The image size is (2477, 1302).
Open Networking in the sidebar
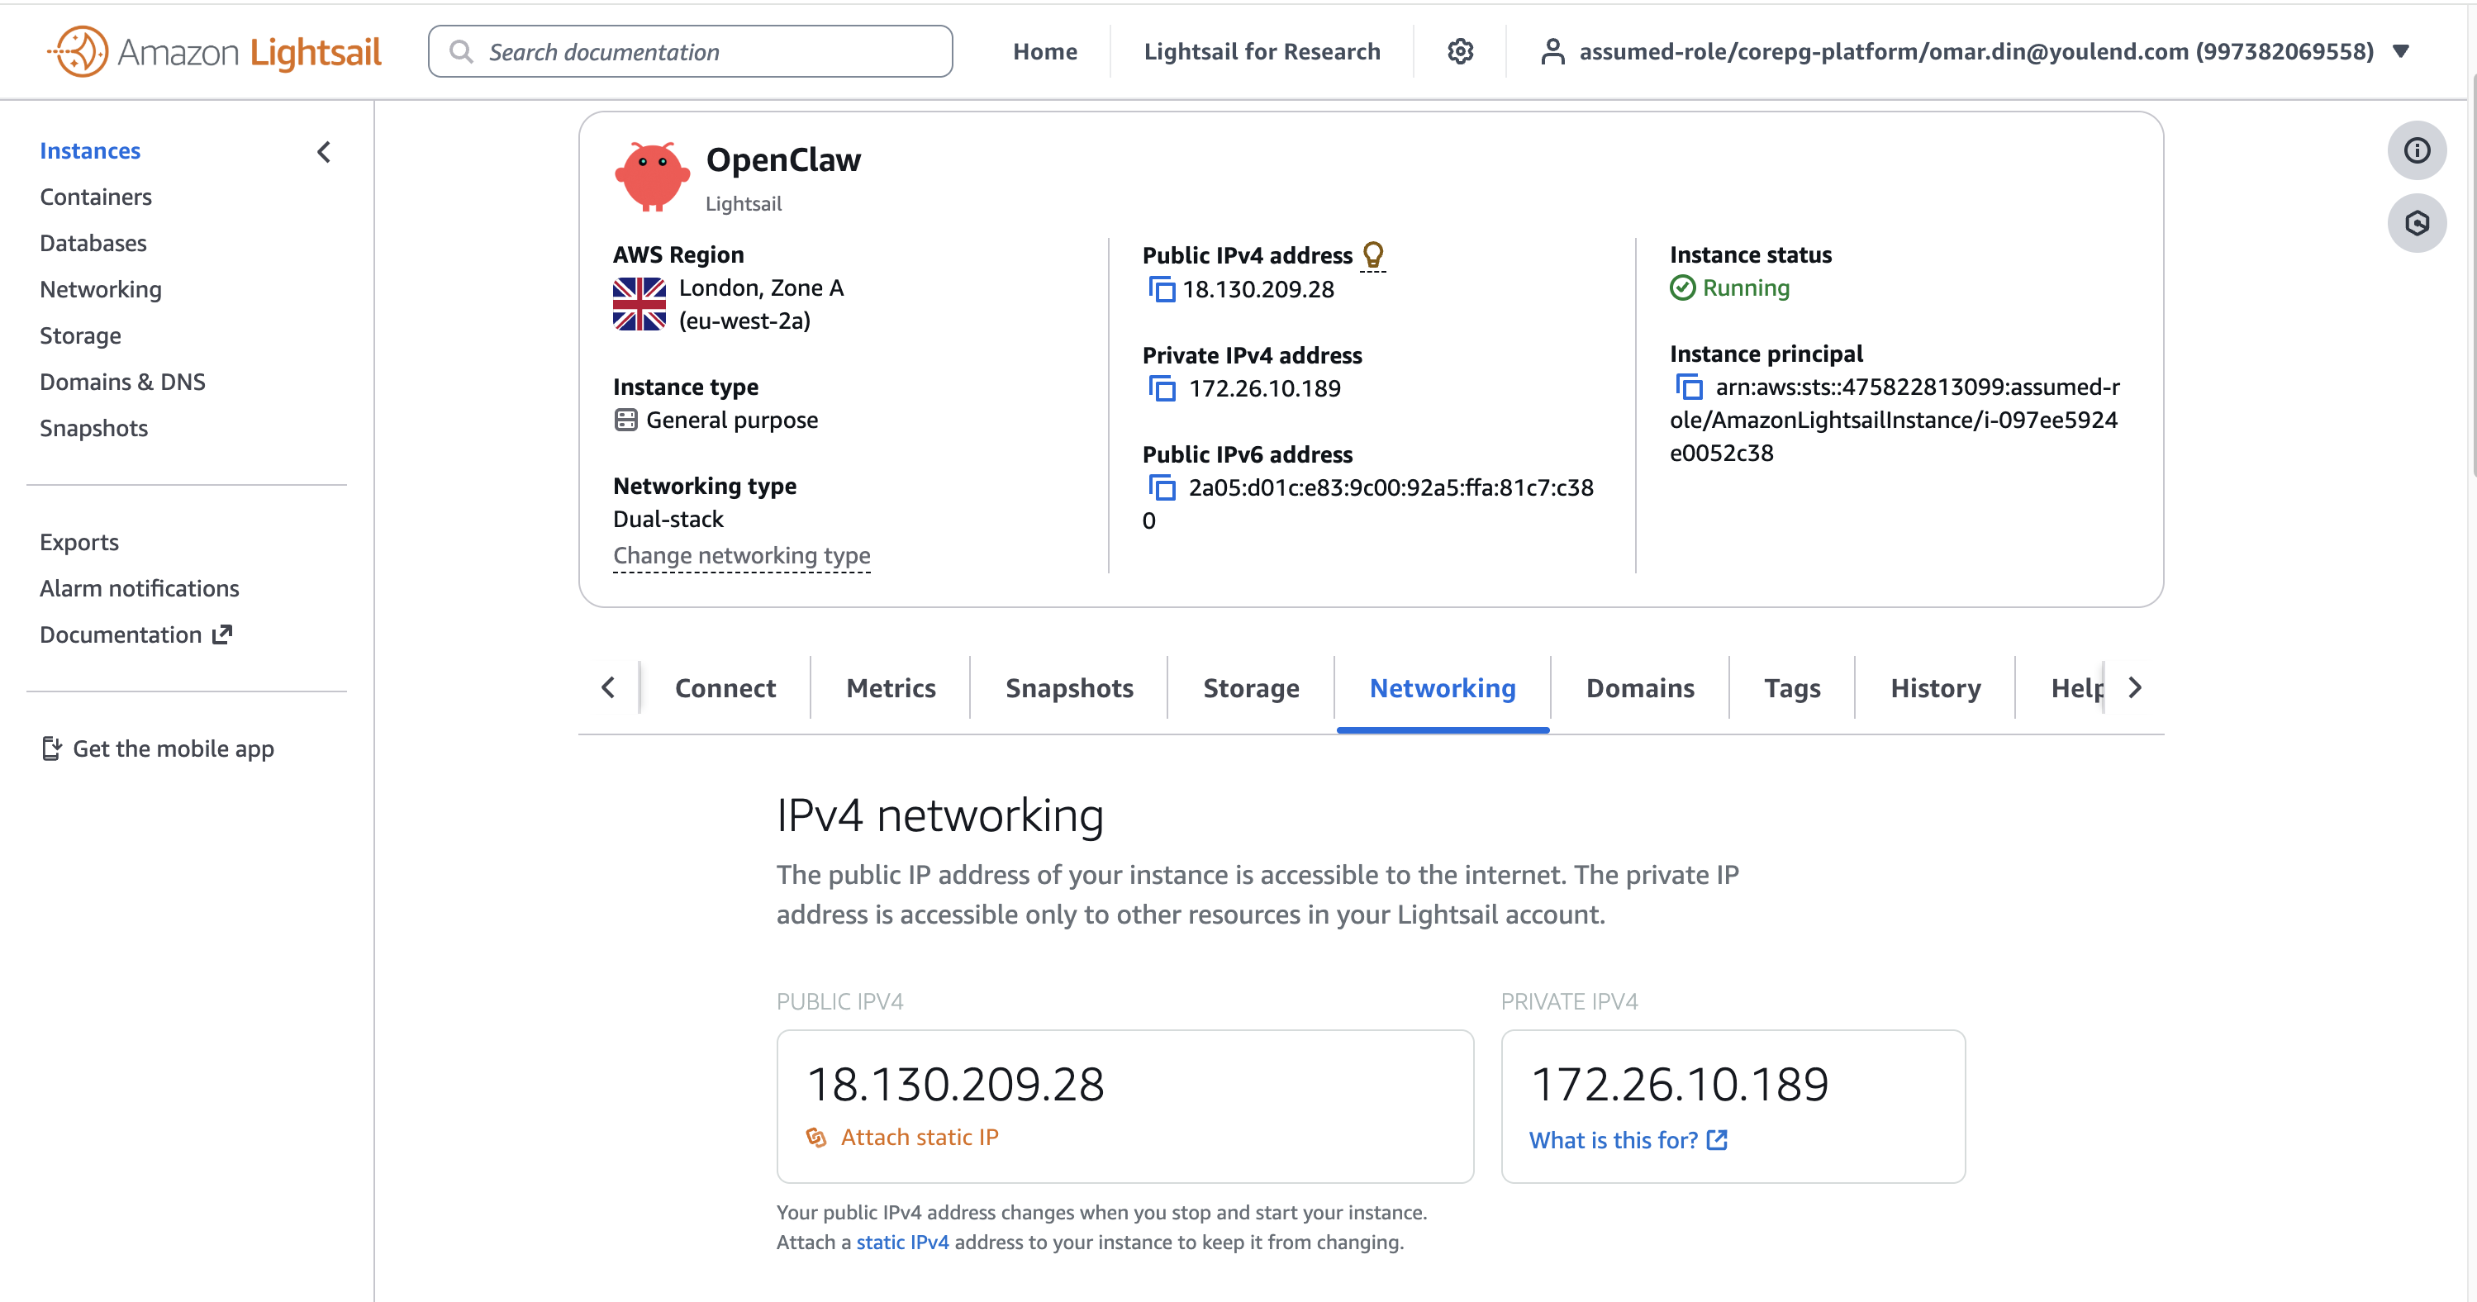pyautogui.click(x=100, y=289)
